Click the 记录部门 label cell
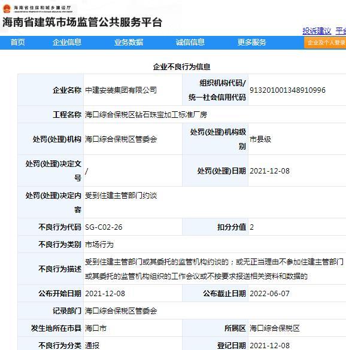346x350 pixels. pos(51,311)
